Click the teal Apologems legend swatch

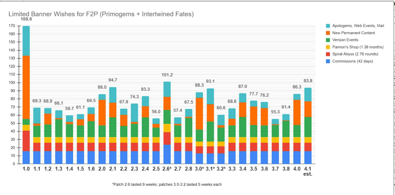pyautogui.click(x=328, y=26)
